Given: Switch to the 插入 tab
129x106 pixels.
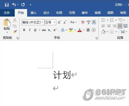Looking at the screenshot, I should click(34, 13).
